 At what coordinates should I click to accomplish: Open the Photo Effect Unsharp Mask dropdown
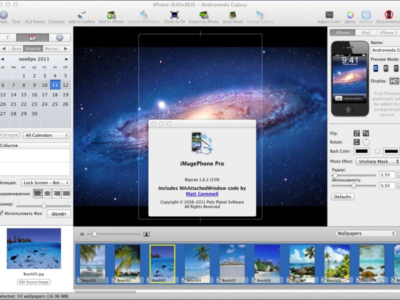click(377, 161)
